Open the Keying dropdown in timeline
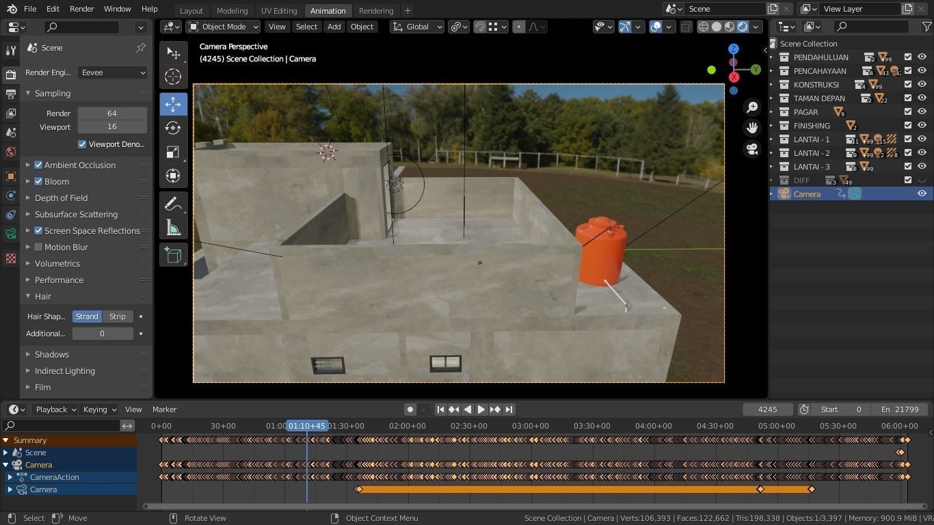This screenshot has width=934, height=525. click(x=99, y=409)
